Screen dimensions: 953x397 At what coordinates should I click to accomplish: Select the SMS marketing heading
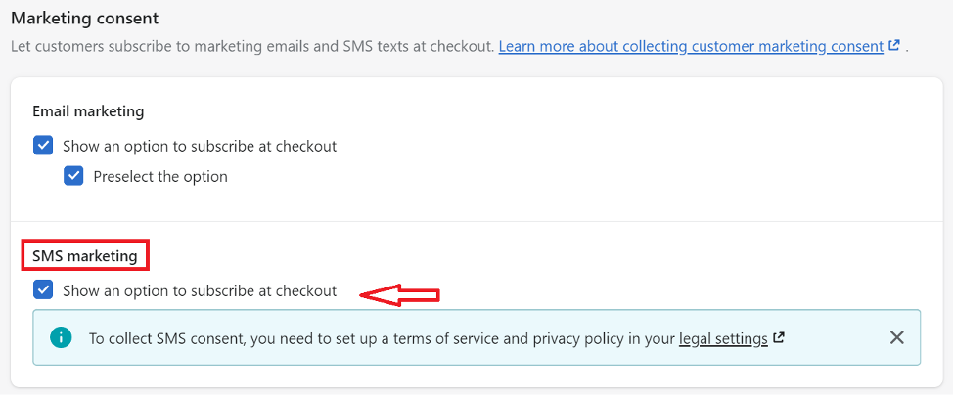coord(85,256)
